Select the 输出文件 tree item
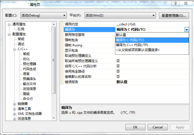The image size is (194, 135). 29,84
